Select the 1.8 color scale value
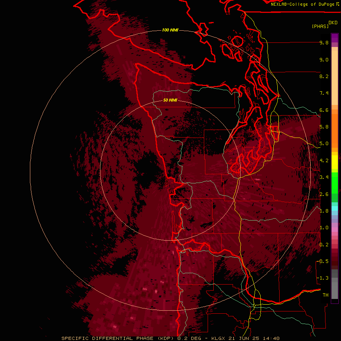 (x=324, y=211)
